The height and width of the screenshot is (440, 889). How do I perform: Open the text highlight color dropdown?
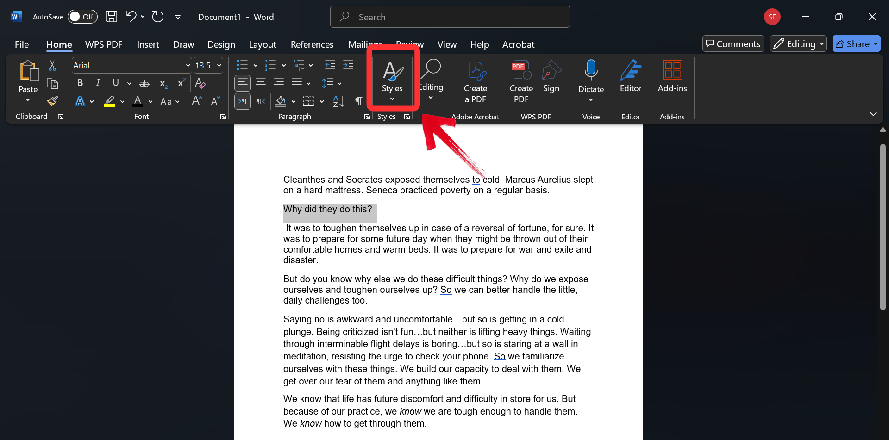point(122,101)
